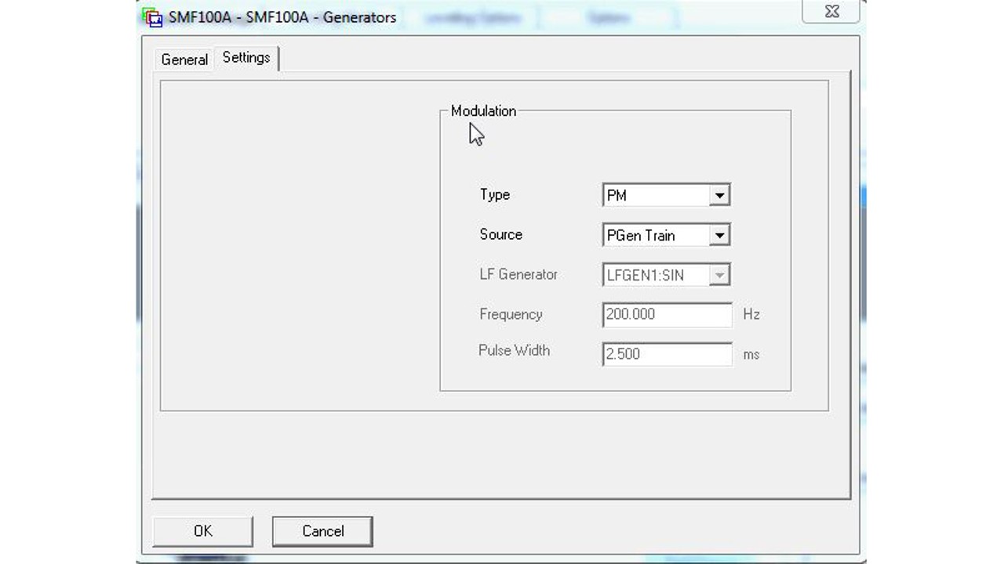Click the Type label text
Image resolution: width=1004 pixels, height=564 pixels.
point(495,195)
